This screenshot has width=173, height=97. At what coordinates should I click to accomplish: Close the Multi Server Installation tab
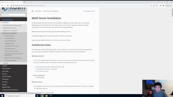pyautogui.click(x=21, y=2)
